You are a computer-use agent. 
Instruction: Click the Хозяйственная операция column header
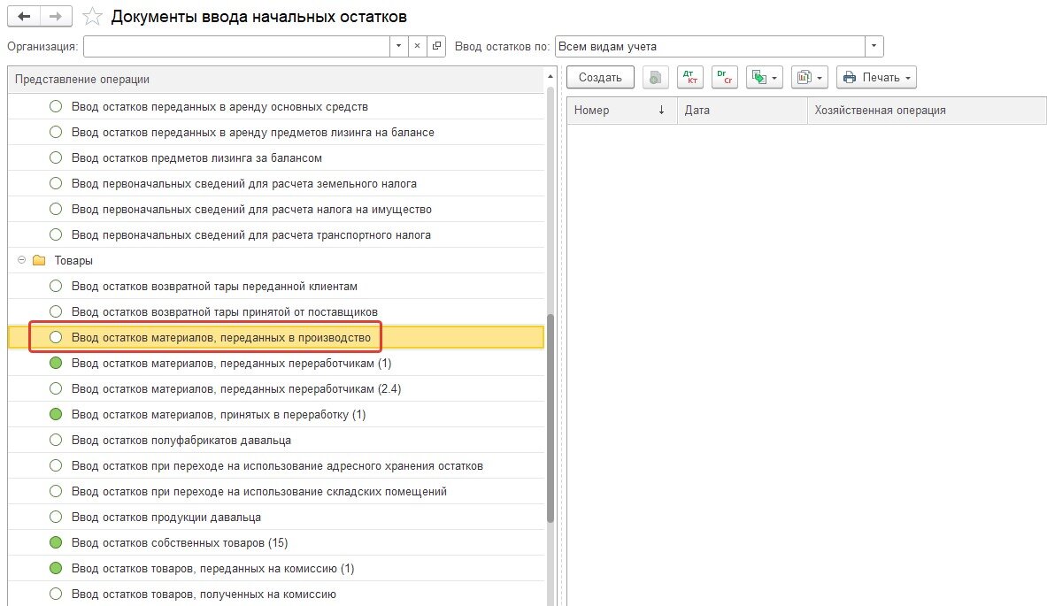pos(927,110)
